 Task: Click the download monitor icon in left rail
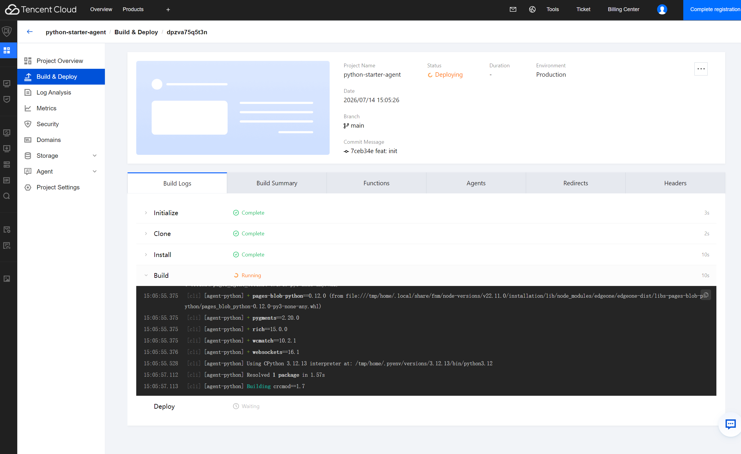pos(7,148)
